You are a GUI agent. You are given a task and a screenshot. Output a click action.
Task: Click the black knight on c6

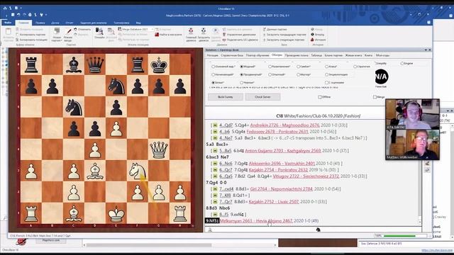[74, 107]
